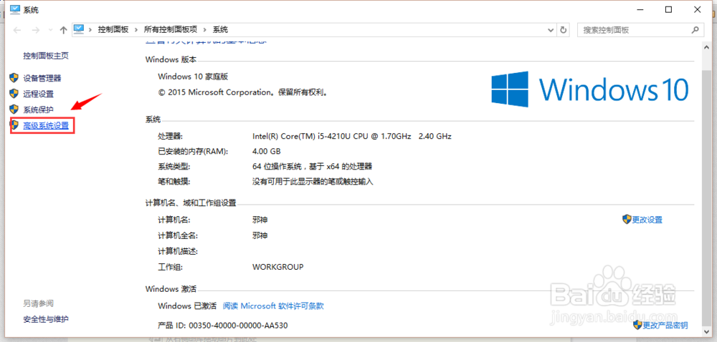The width and height of the screenshot is (717, 342).
Task: Go forward with the forward arrow
Action: [35, 30]
